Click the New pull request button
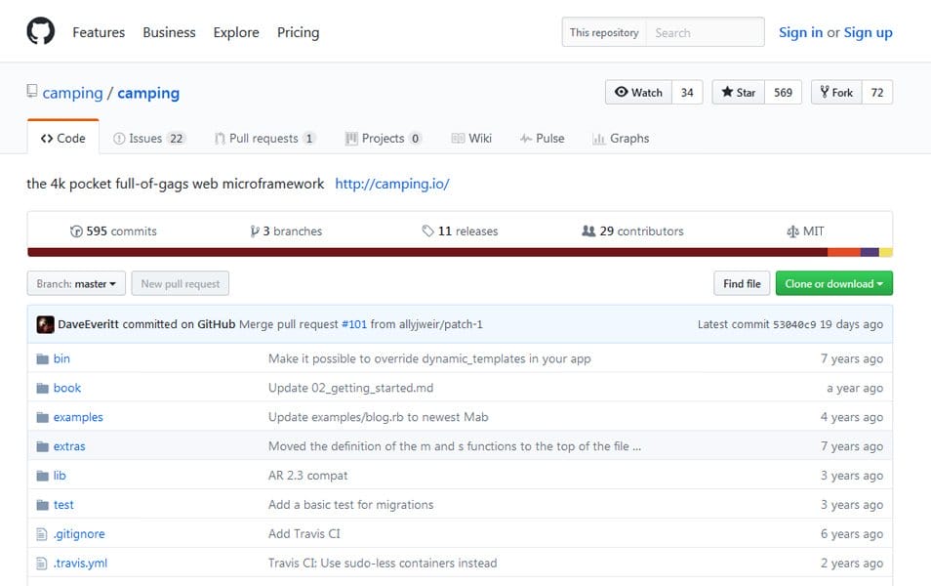Screen dimensions: 931x586 tap(181, 283)
